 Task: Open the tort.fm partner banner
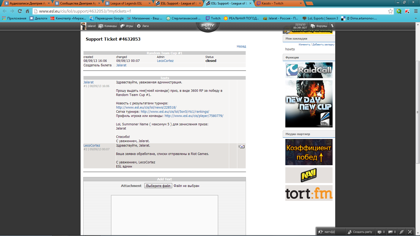coord(309,193)
